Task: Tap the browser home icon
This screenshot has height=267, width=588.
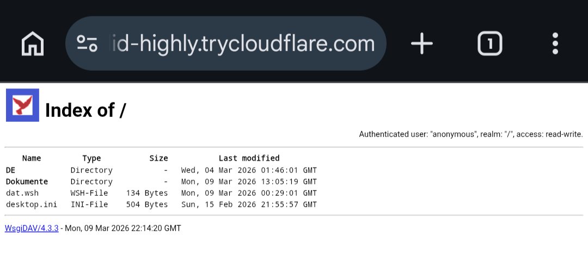Action: [x=33, y=44]
